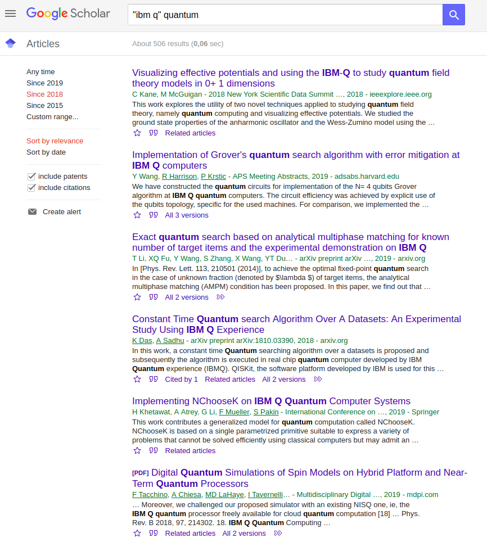Click the Articles heading label
The image size is (487, 542).
pyautogui.click(x=43, y=43)
